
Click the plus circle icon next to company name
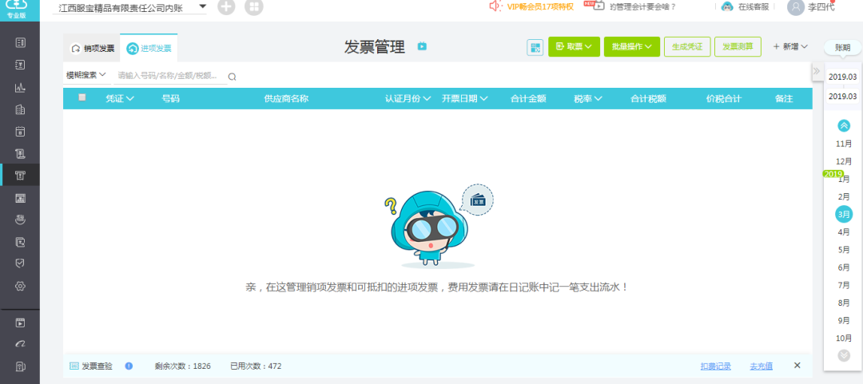tap(226, 7)
